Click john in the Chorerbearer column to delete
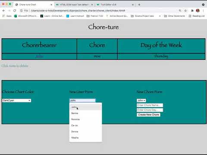 [x=39, y=56]
